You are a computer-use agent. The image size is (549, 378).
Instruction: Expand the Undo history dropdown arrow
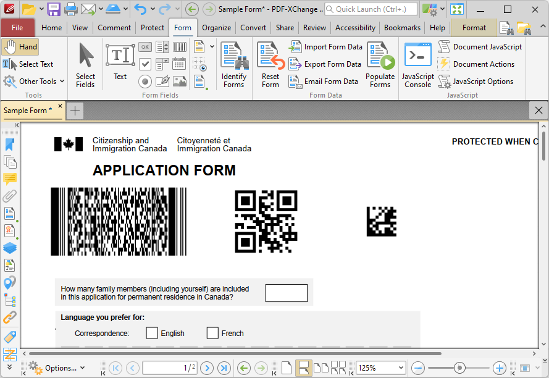pyautogui.click(x=153, y=9)
